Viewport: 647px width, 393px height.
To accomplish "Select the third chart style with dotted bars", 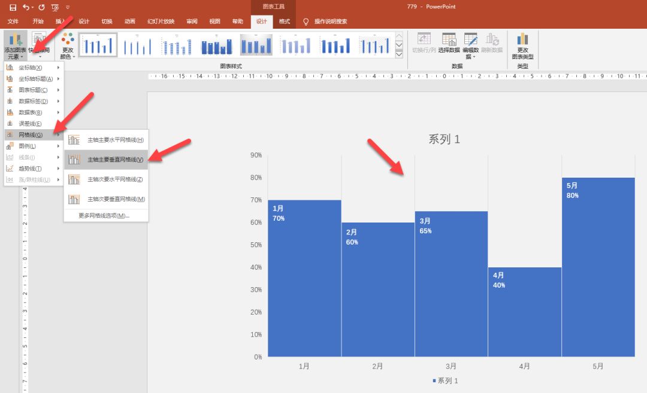I will pyautogui.click(x=177, y=45).
